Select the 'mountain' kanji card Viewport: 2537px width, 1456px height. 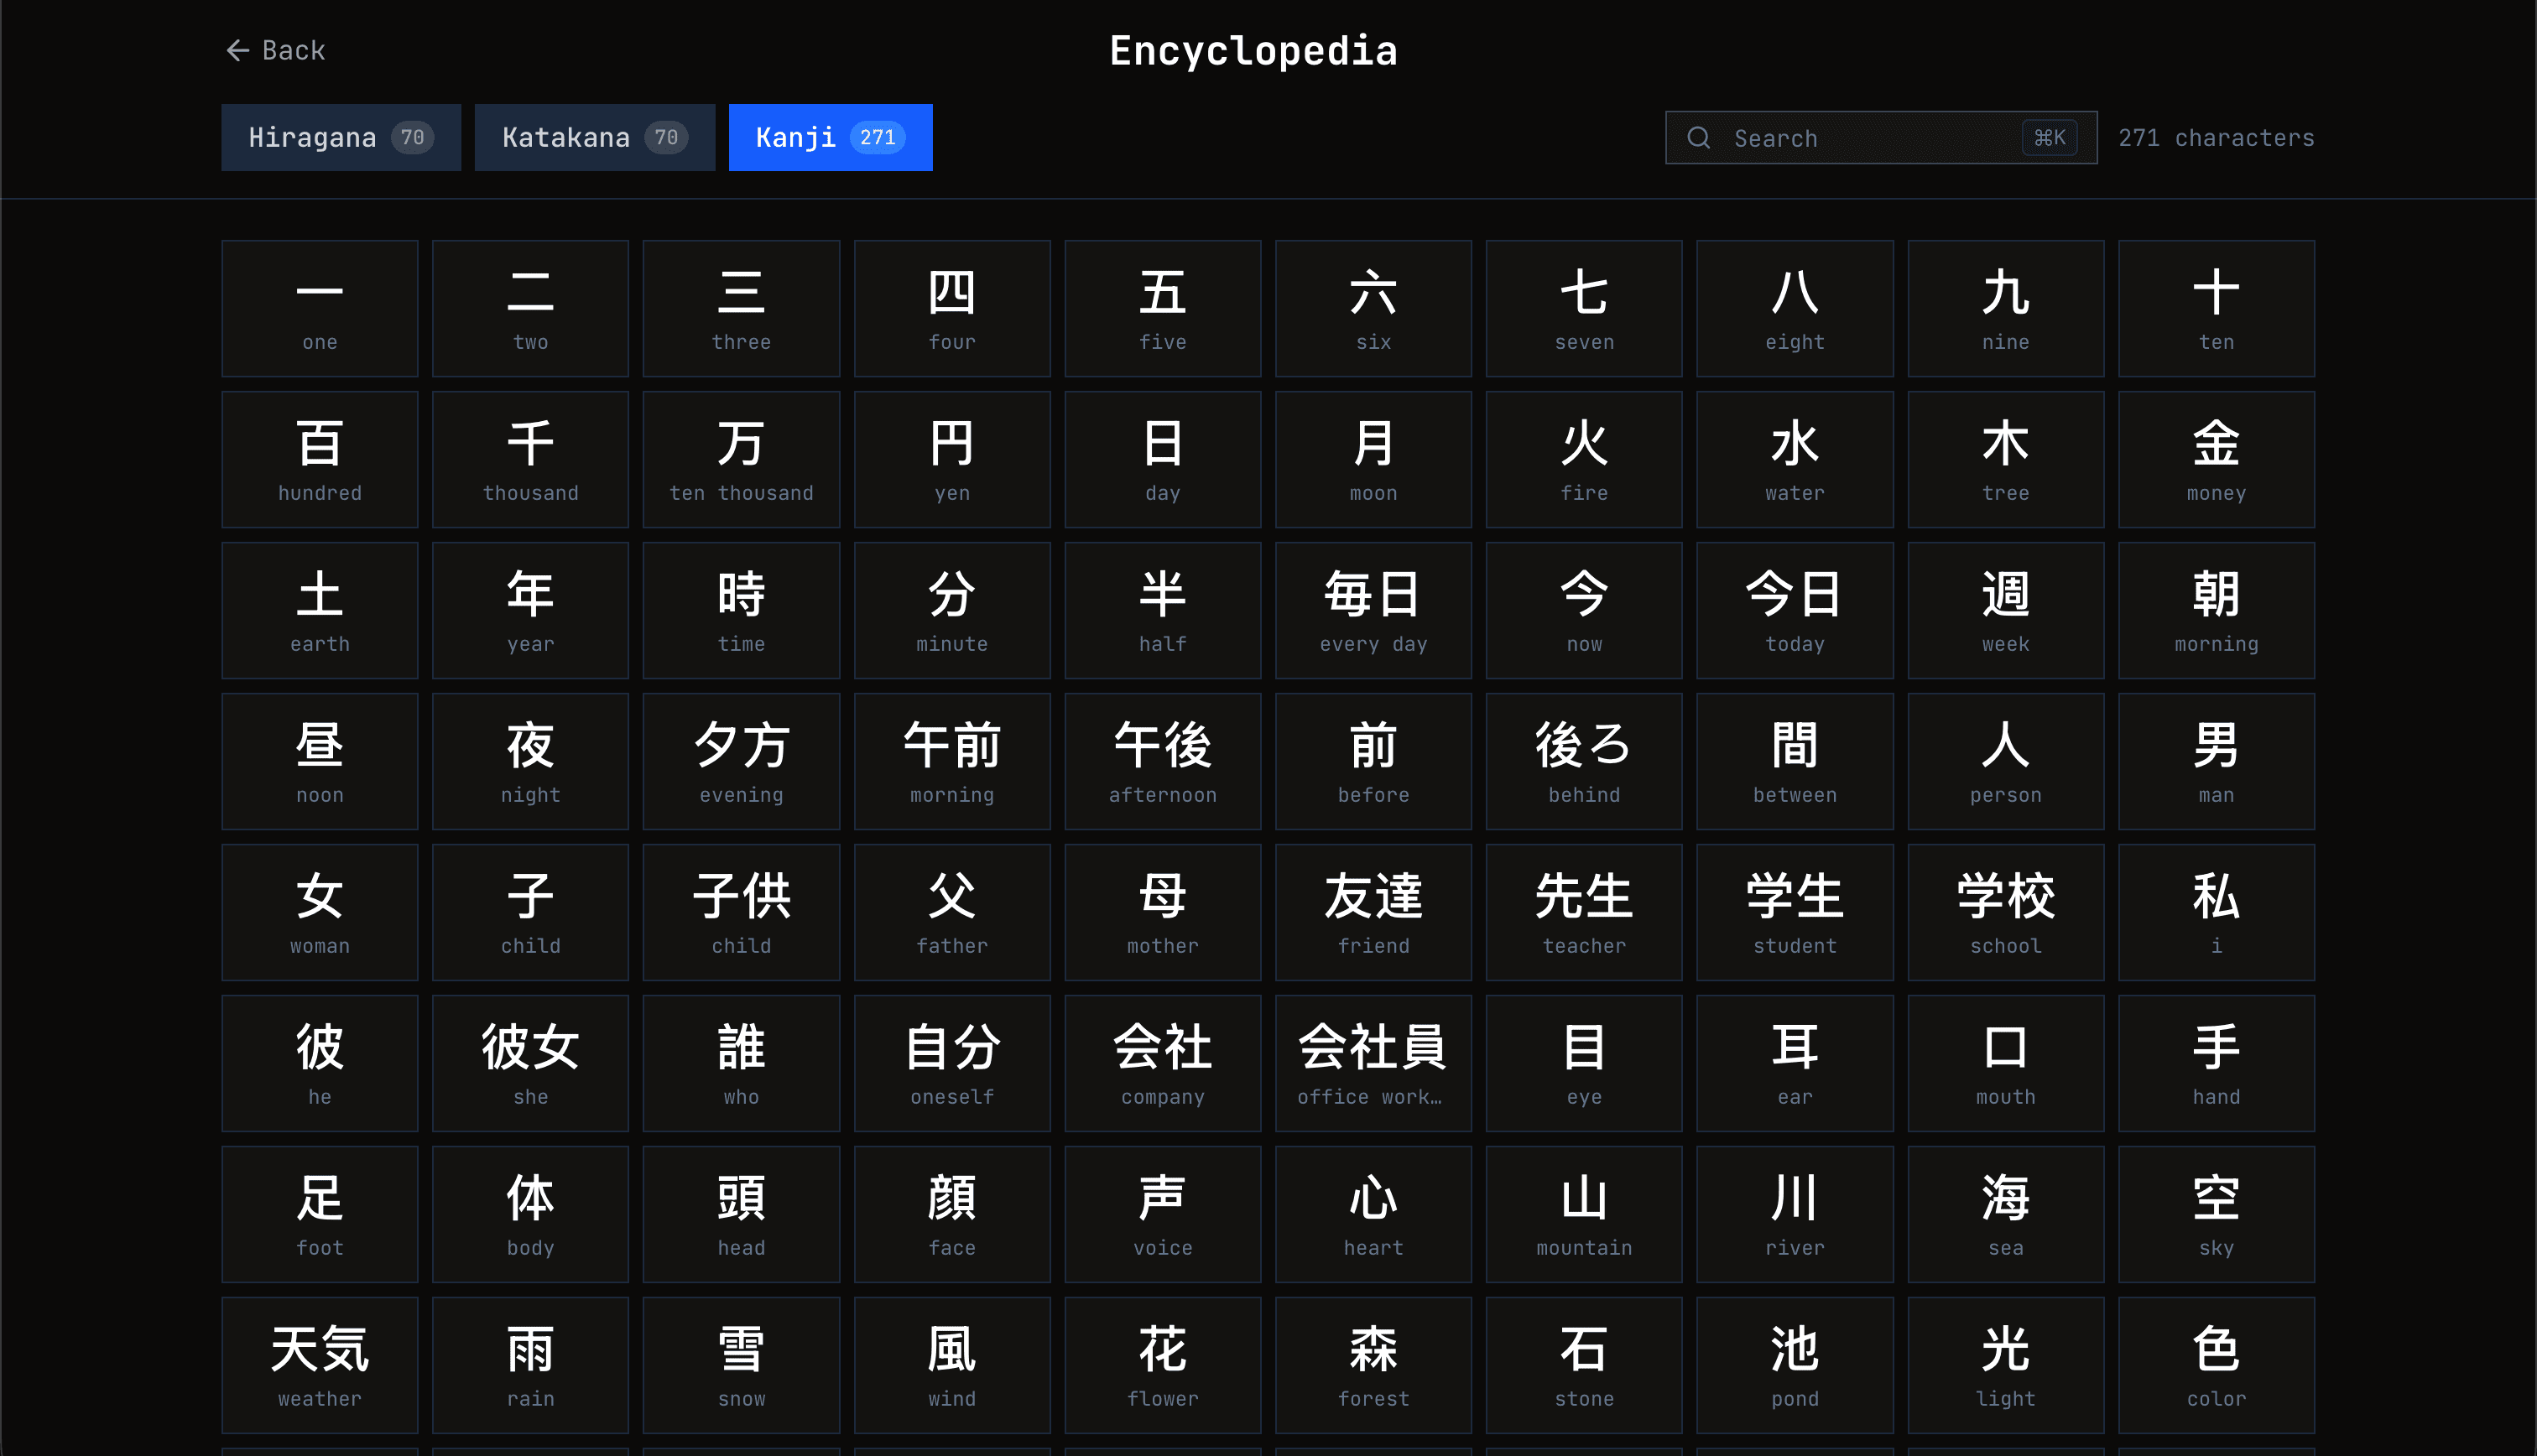click(x=1583, y=1214)
